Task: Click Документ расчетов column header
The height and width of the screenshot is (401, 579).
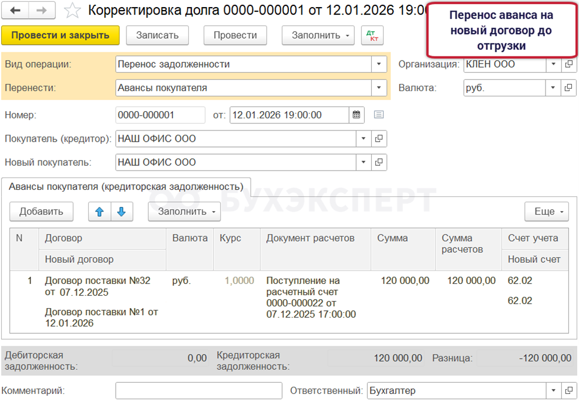Action: coord(316,249)
